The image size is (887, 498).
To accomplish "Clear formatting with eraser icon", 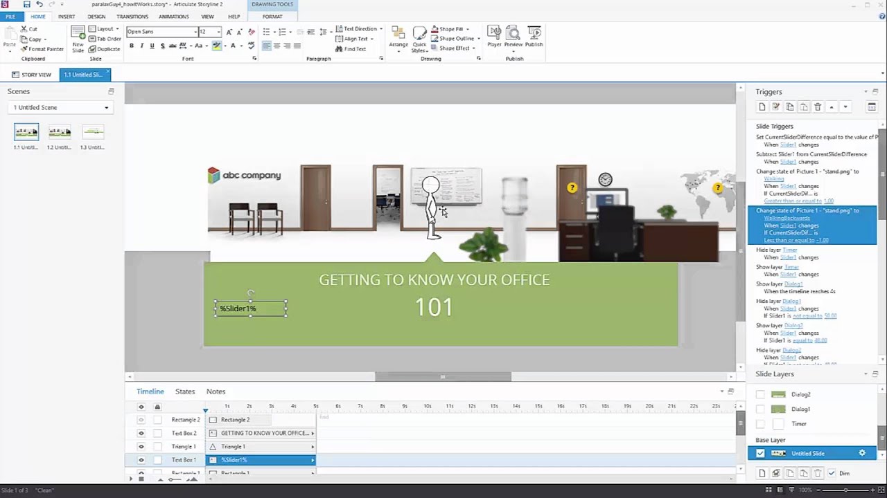I will (x=251, y=32).
